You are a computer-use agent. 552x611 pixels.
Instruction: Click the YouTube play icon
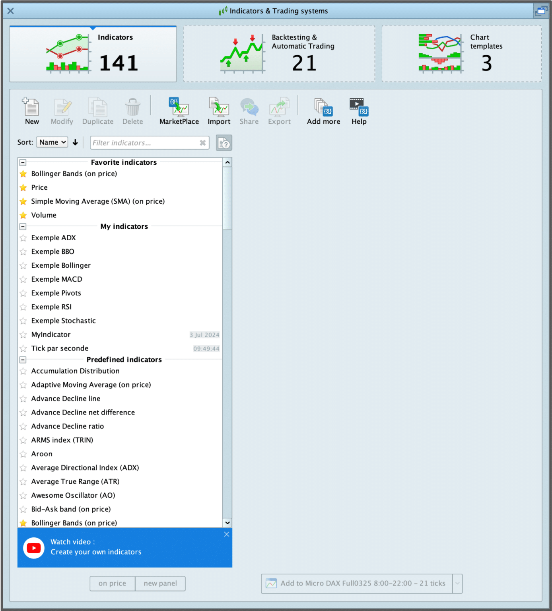[34, 548]
